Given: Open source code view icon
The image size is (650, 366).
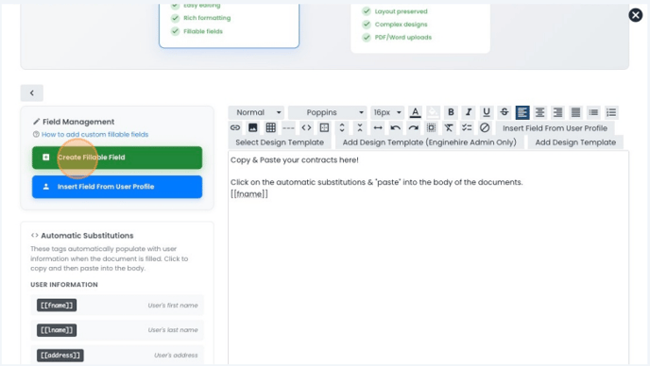Looking at the screenshot, I should point(306,128).
